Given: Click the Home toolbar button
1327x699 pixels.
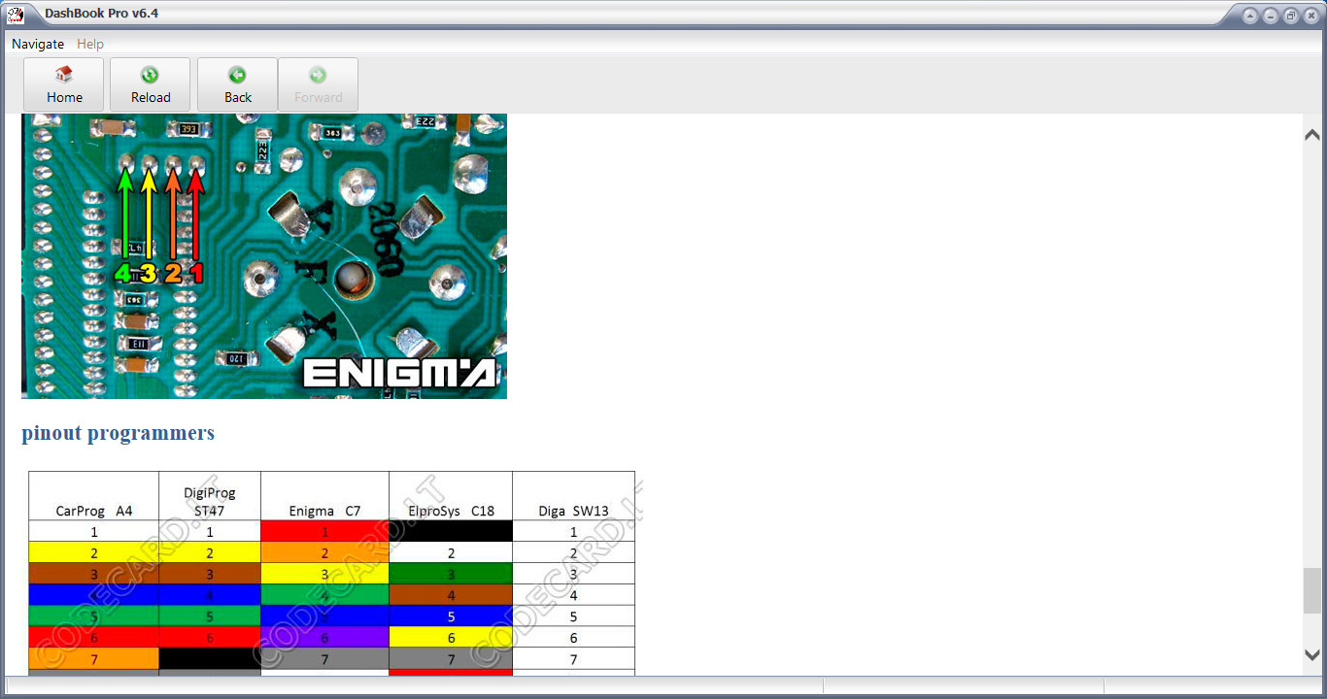Looking at the screenshot, I should point(64,84).
